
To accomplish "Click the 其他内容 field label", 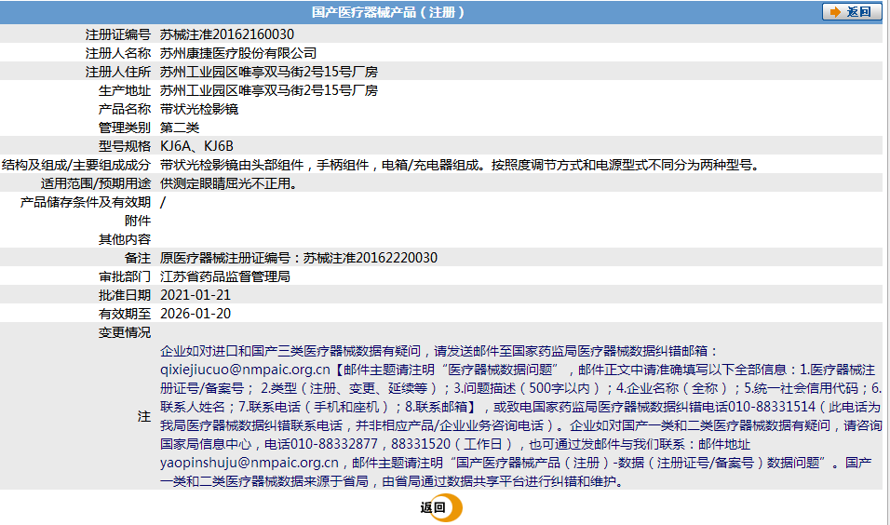I will pyautogui.click(x=125, y=239).
